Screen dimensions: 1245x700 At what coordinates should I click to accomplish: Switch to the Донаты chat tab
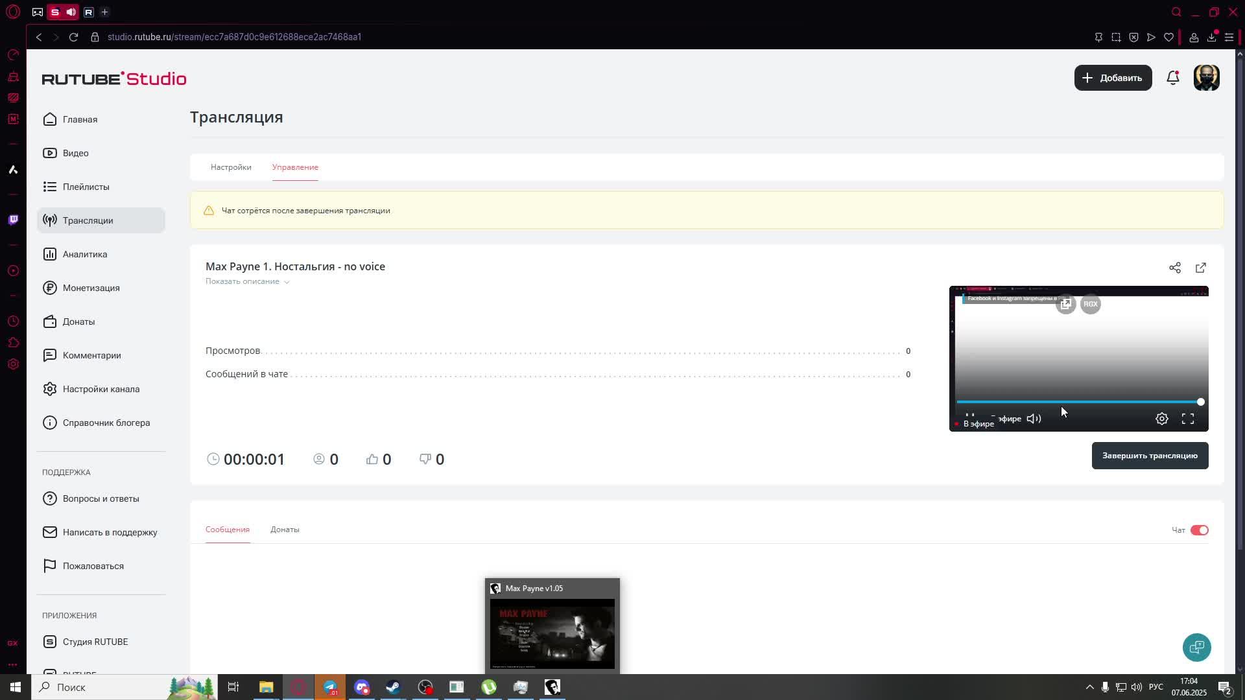point(285,530)
